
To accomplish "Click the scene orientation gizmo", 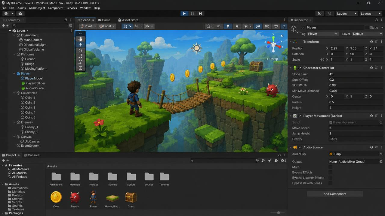I will click(x=273, y=44).
